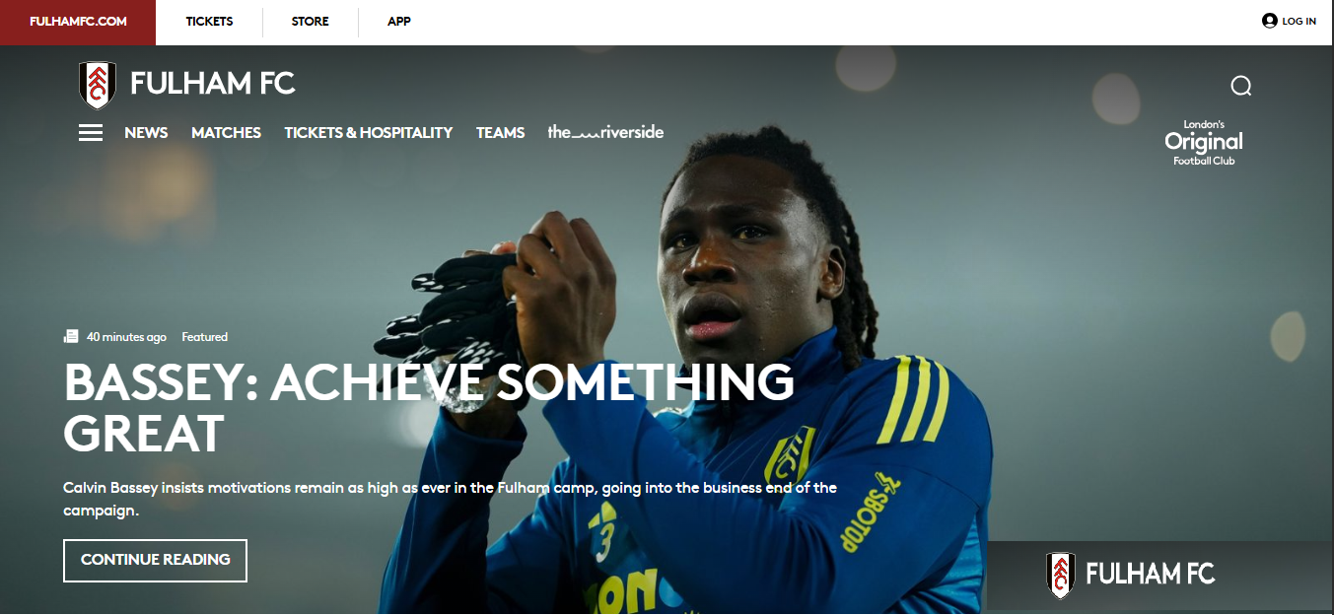Click the Fulham FC crest logo in header
This screenshot has height=615, width=1334.
[98, 85]
